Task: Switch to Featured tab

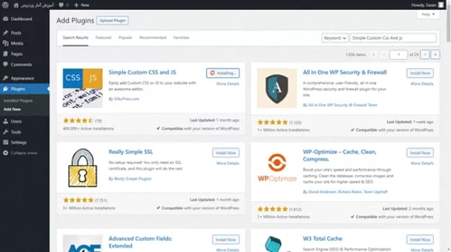Action: [103, 37]
